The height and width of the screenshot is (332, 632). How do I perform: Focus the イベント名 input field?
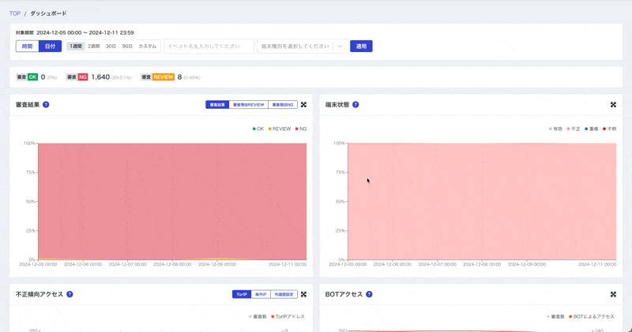209,47
